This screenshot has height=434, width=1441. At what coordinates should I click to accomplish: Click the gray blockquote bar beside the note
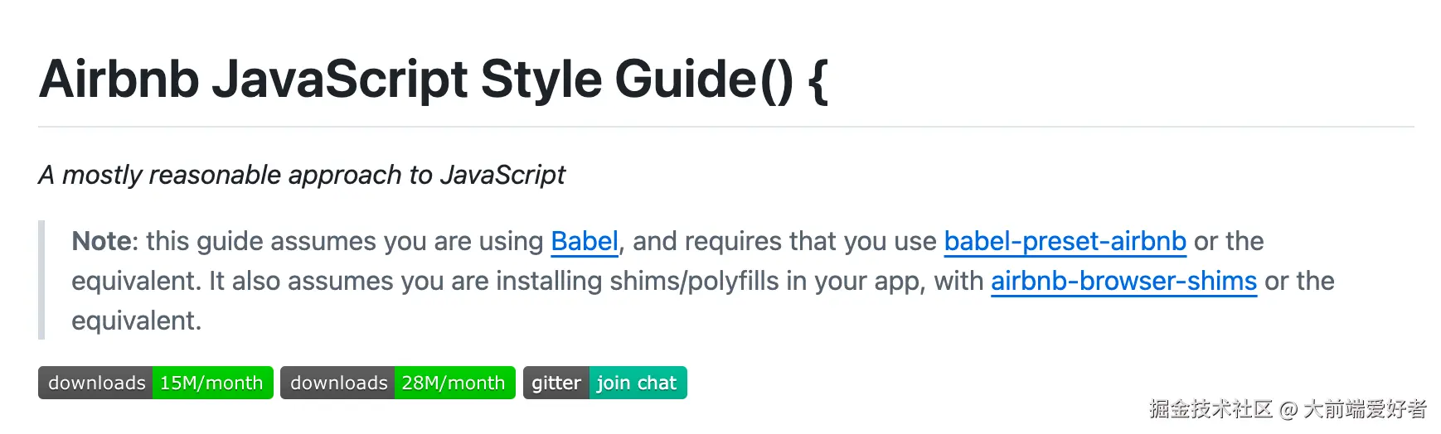pyautogui.click(x=41, y=280)
